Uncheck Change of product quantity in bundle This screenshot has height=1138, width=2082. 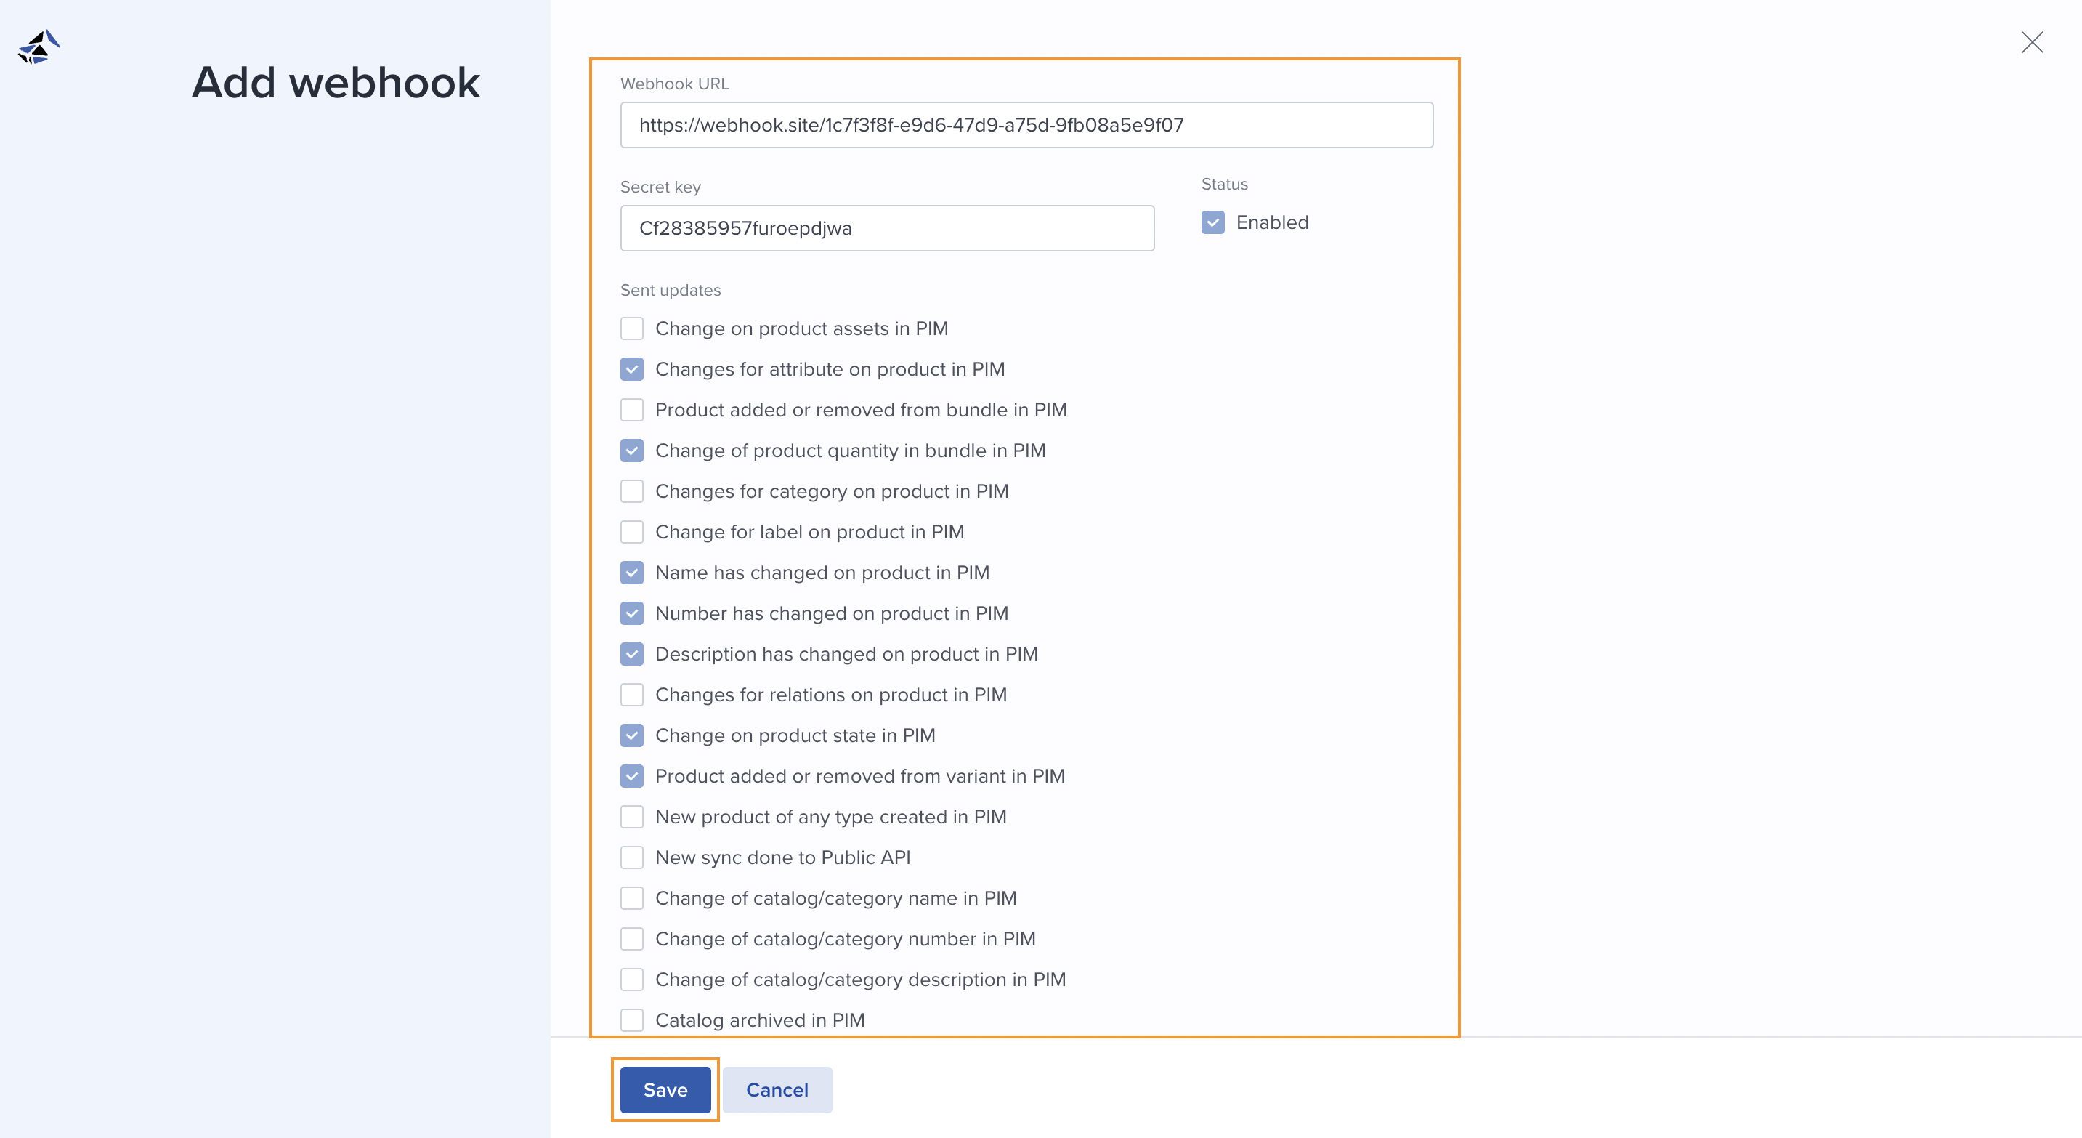click(x=632, y=451)
